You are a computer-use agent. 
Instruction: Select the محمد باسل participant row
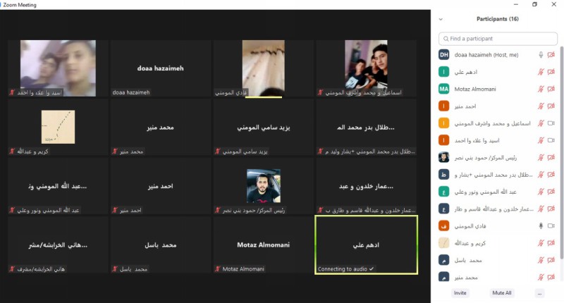(x=497, y=260)
